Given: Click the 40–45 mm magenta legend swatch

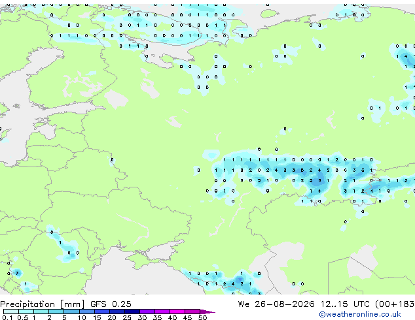Looking at the screenshot, I should (x=177, y=312).
